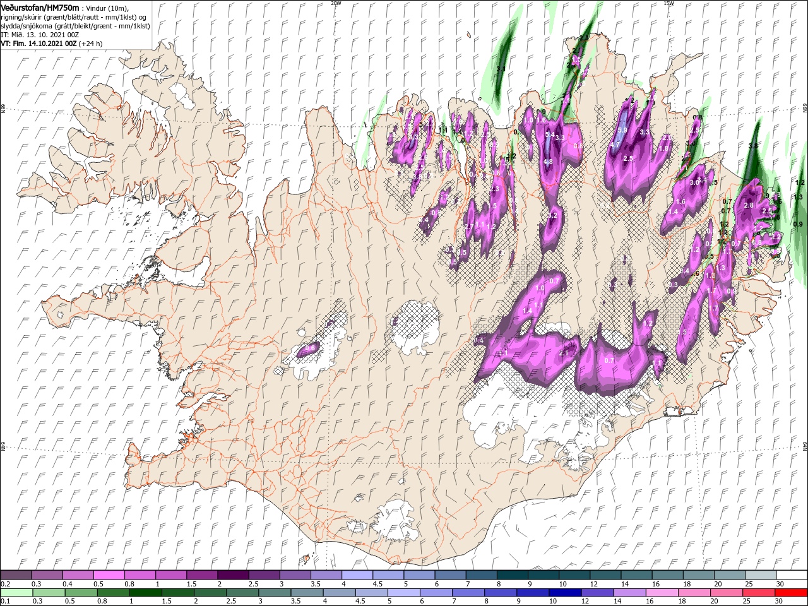Click the '0.6' value on the western glacier
Viewport: 808px width, 606px height.
(x=310, y=347)
